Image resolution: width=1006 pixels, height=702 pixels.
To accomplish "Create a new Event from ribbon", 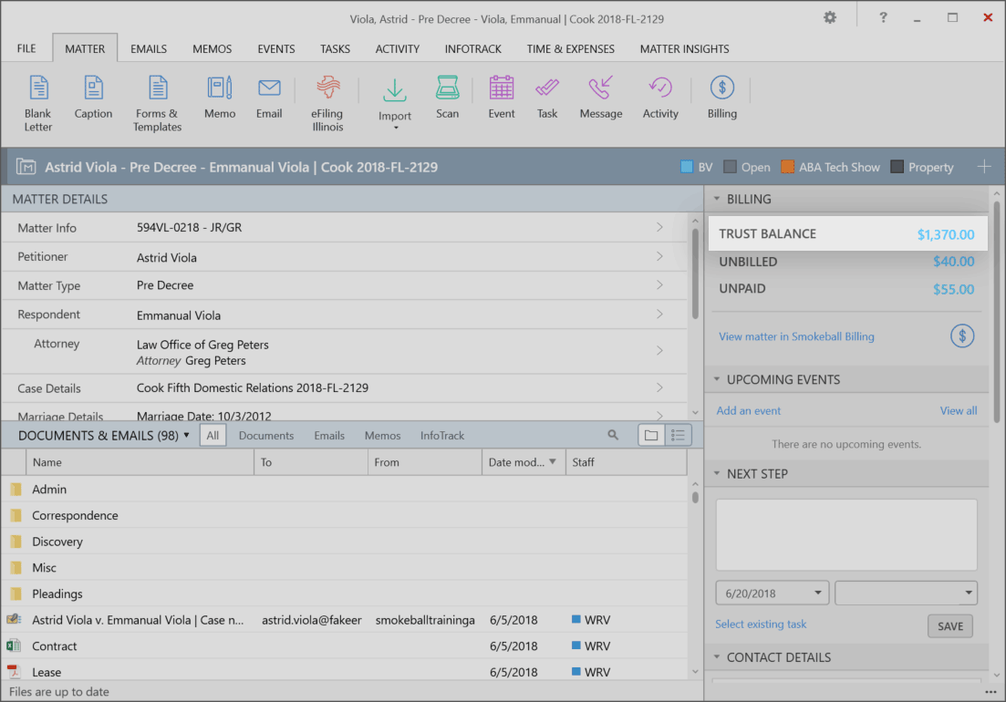I will (x=502, y=98).
